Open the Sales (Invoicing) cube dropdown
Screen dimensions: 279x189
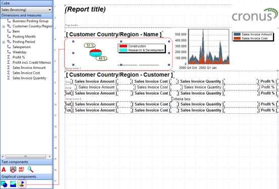26,10
